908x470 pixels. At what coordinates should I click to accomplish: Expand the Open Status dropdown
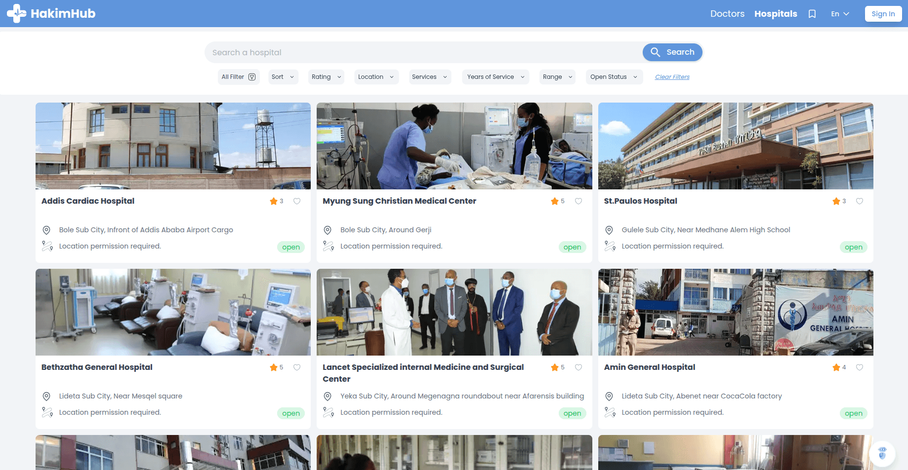(x=614, y=77)
